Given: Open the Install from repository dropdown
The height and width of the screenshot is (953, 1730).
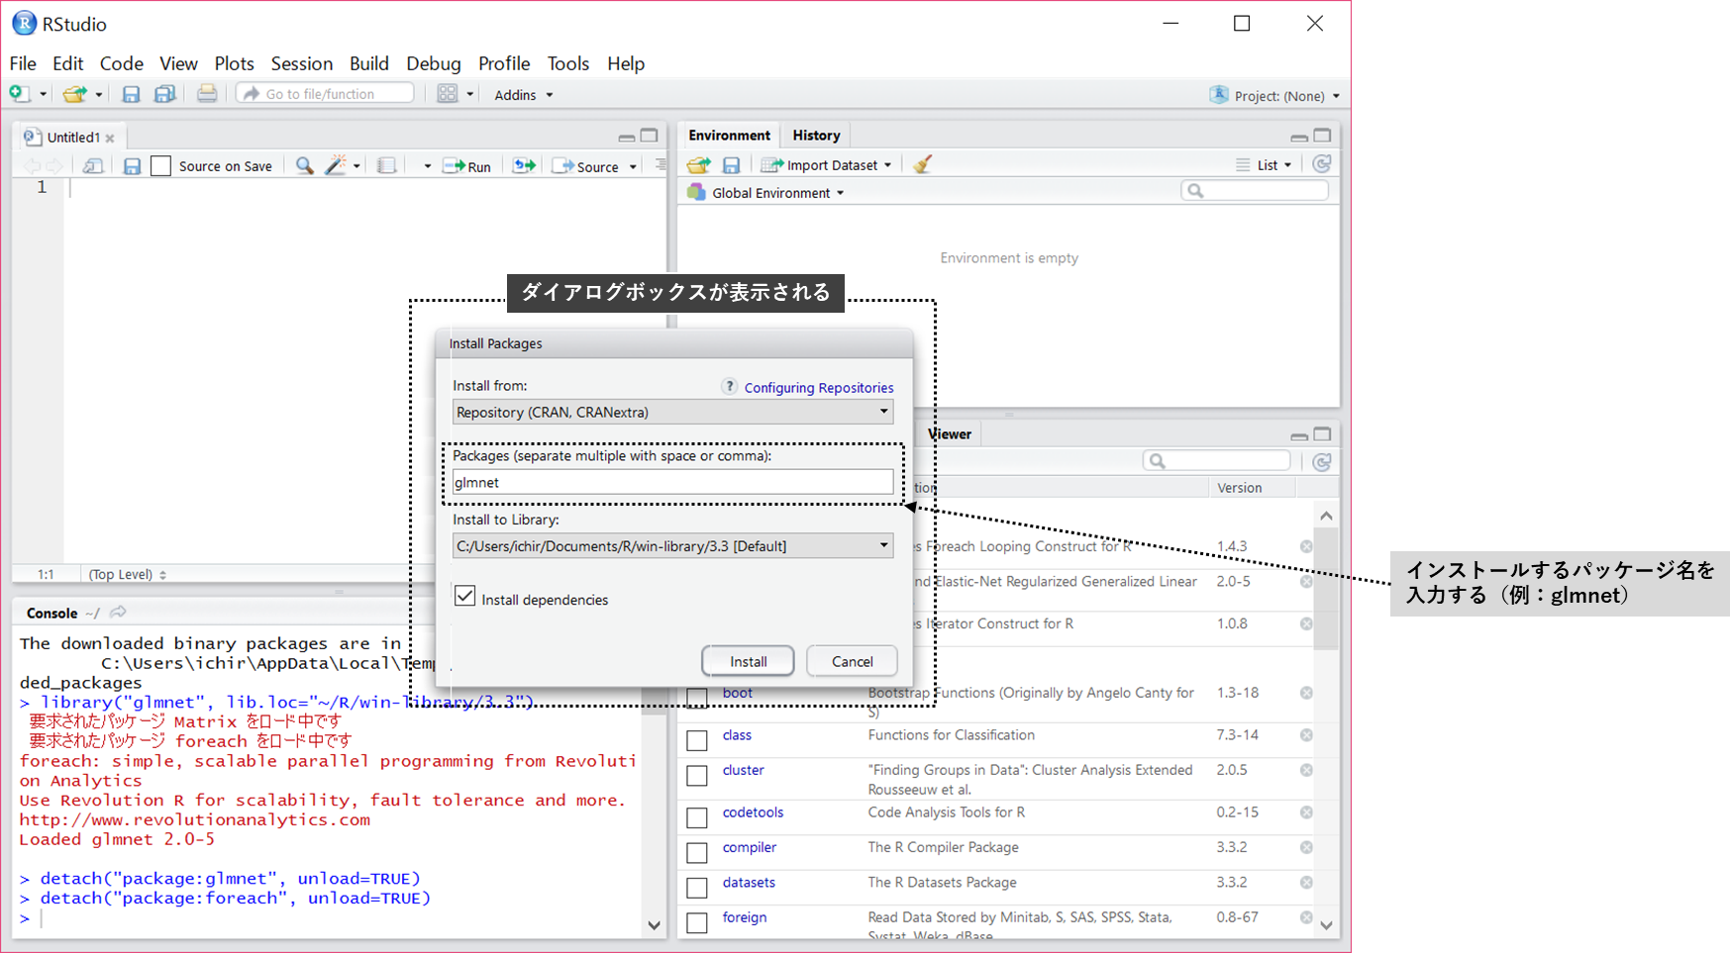Looking at the screenshot, I should point(672,413).
